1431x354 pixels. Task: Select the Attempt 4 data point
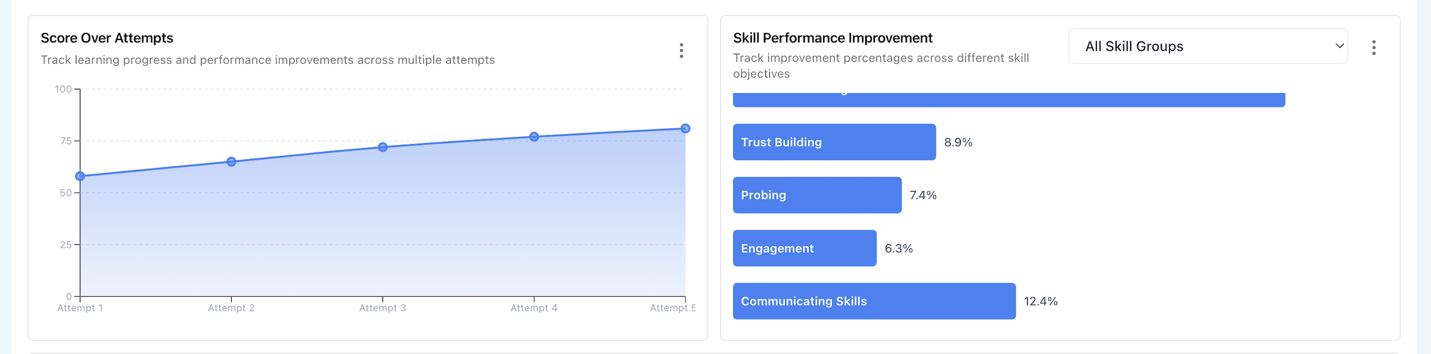(534, 137)
